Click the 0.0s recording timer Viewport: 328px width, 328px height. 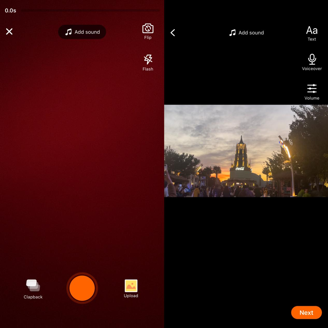tap(11, 11)
